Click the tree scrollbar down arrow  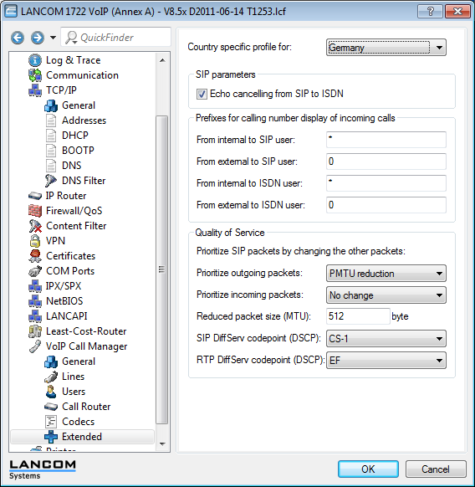(x=162, y=444)
